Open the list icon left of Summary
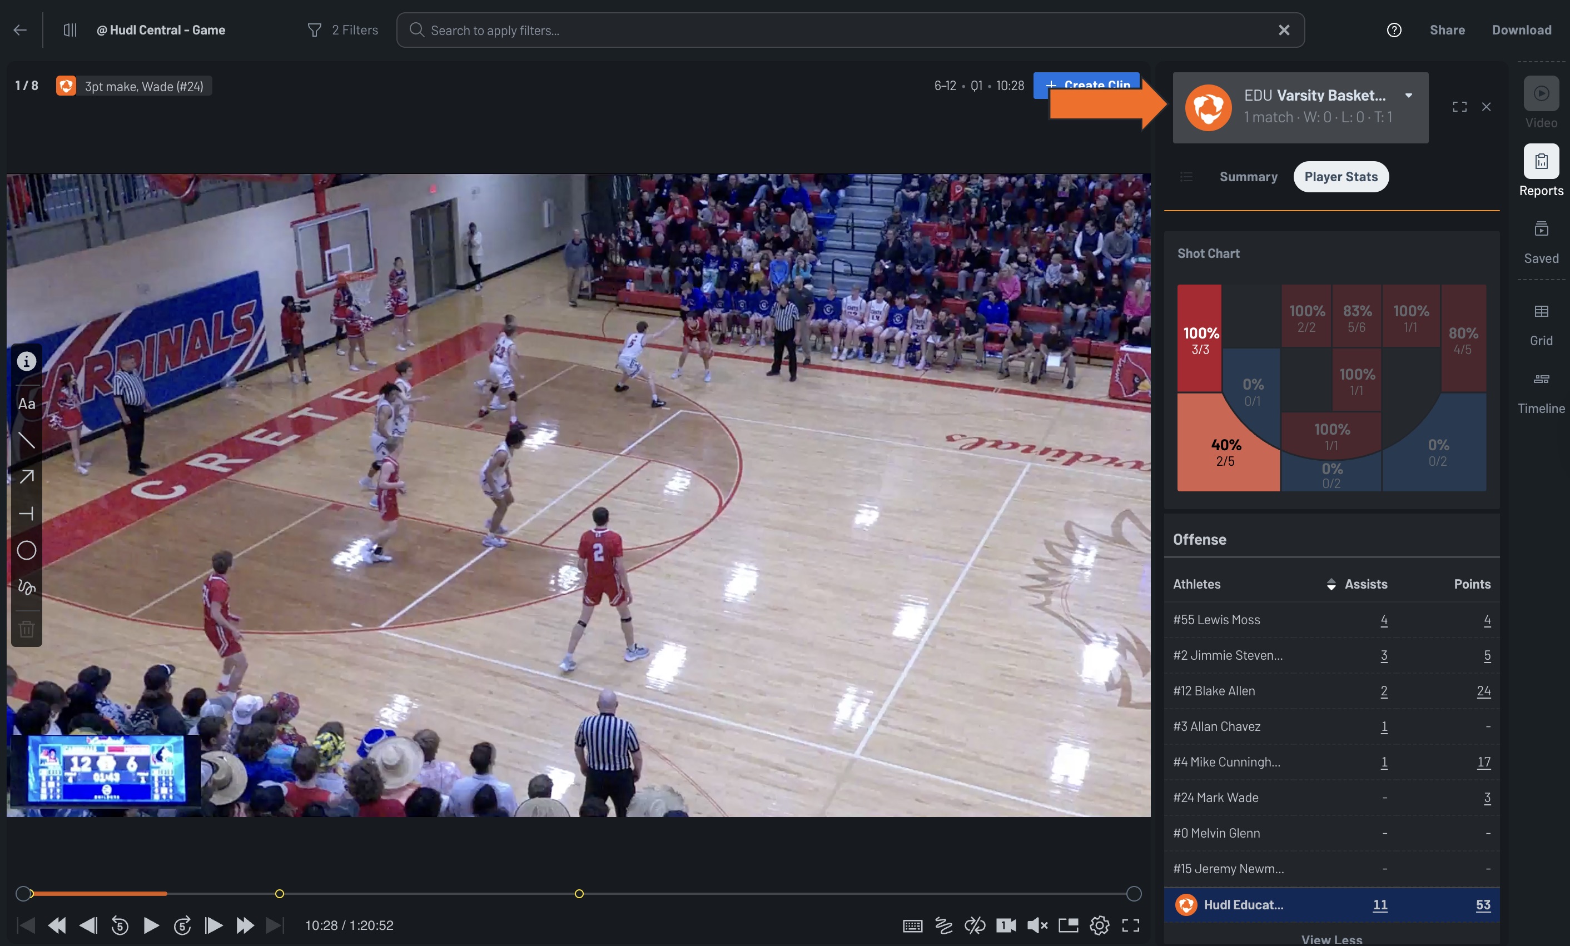This screenshot has width=1570, height=946. (1186, 176)
